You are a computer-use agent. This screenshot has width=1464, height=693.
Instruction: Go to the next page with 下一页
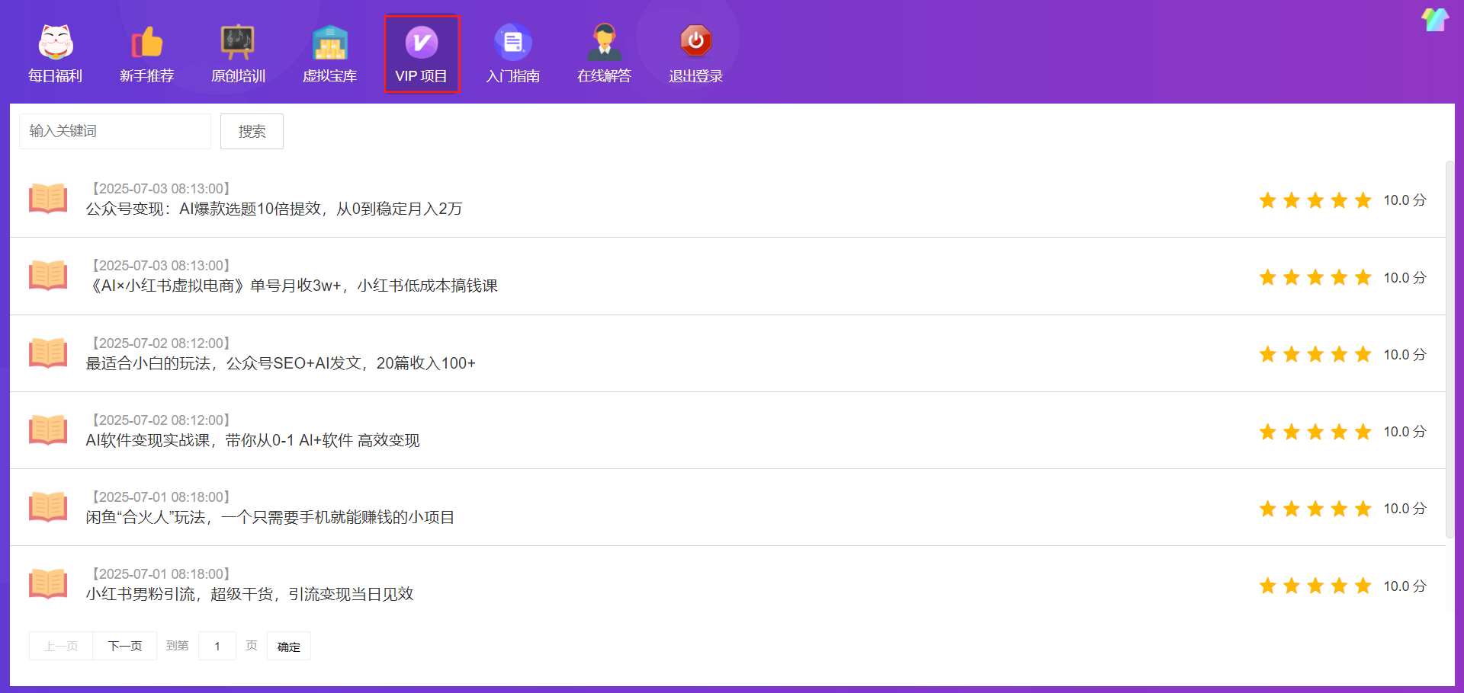(125, 646)
